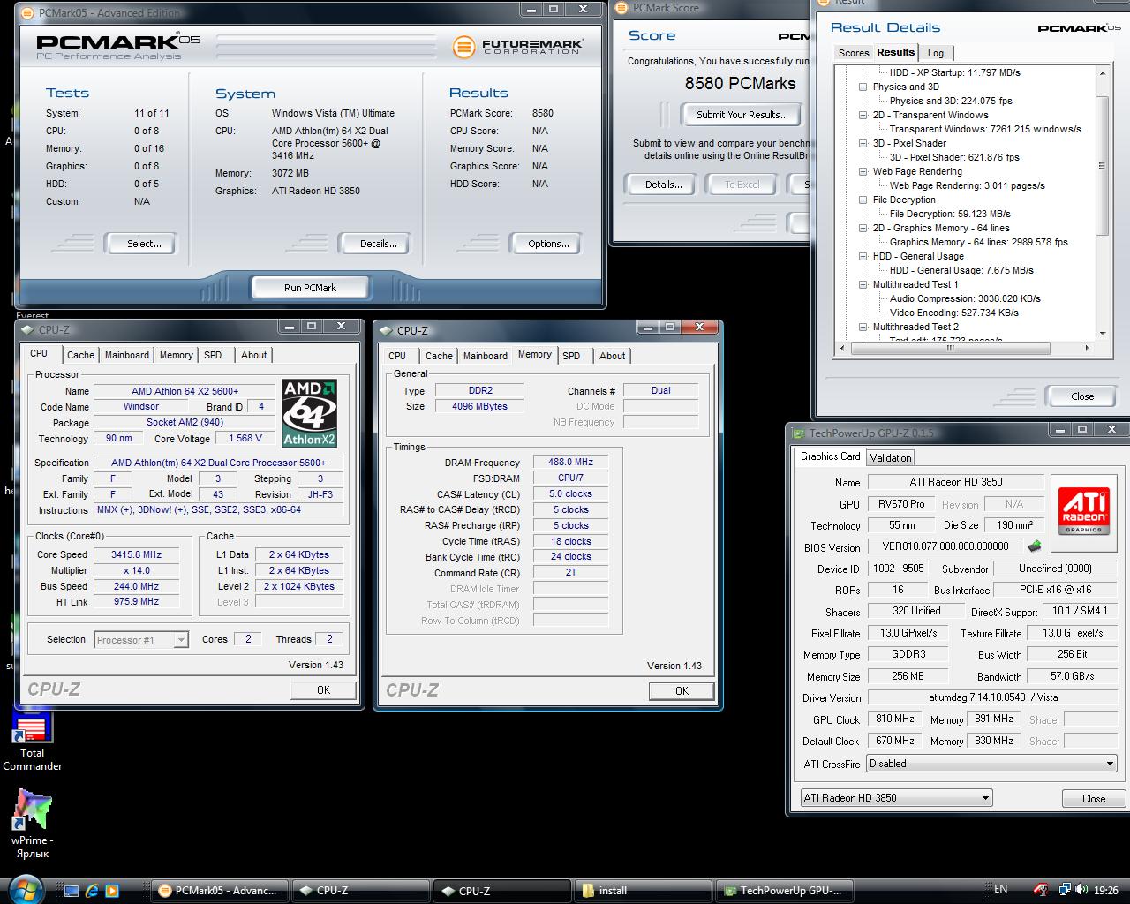Click the CPU-Z Core Speed value 3415.8 MHz
This screenshot has height=904, width=1130.
click(136, 554)
